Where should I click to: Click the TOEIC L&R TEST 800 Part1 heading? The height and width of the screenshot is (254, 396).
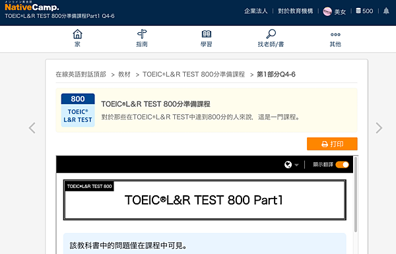[x=204, y=200]
